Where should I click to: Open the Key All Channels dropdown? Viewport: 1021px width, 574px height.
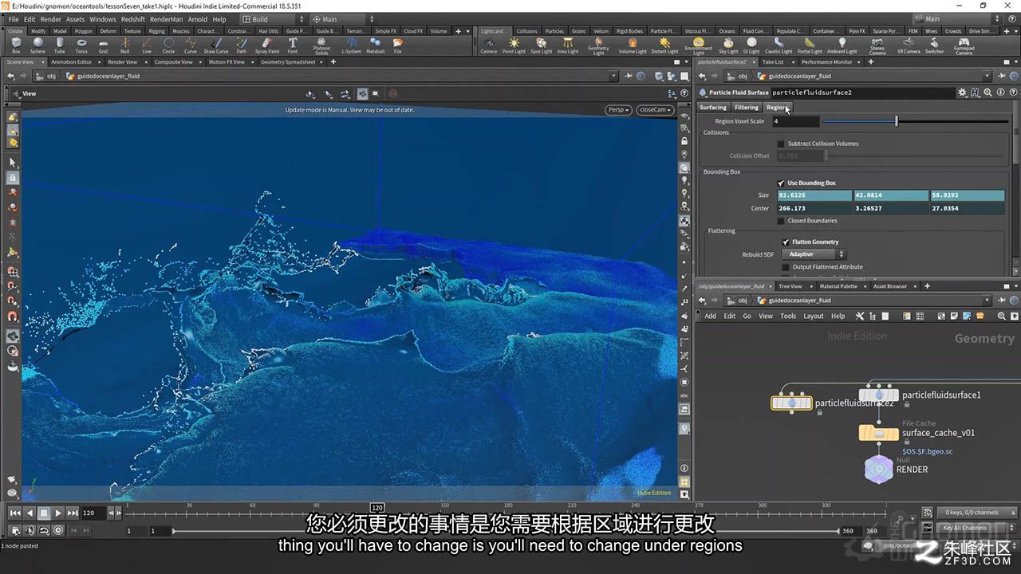(x=975, y=528)
